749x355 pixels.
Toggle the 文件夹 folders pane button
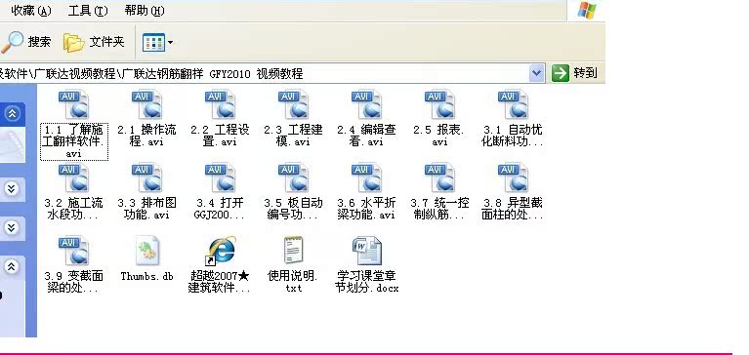point(94,42)
